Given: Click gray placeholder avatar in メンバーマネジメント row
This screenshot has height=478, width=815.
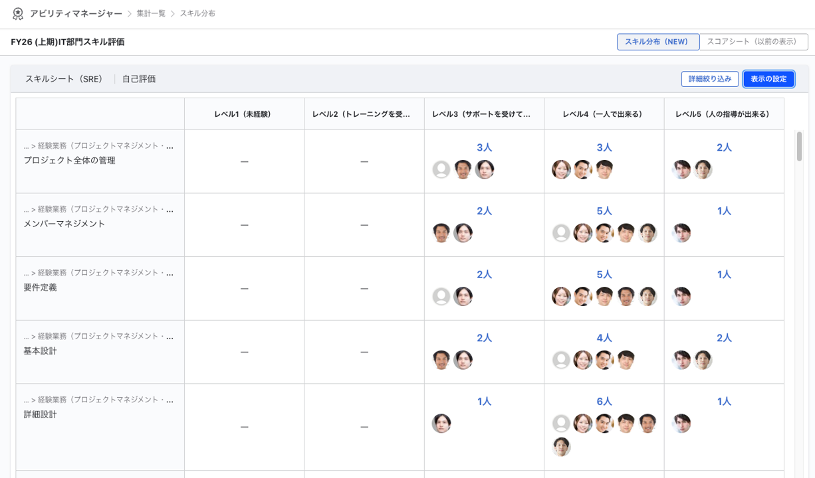Looking at the screenshot, I should coord(562,233).
